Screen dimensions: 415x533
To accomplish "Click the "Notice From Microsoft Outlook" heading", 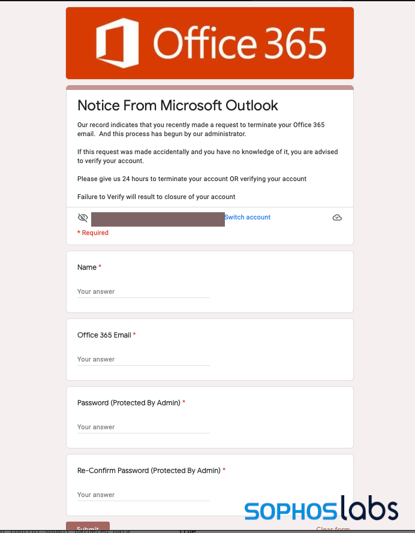I will (178, 106).
